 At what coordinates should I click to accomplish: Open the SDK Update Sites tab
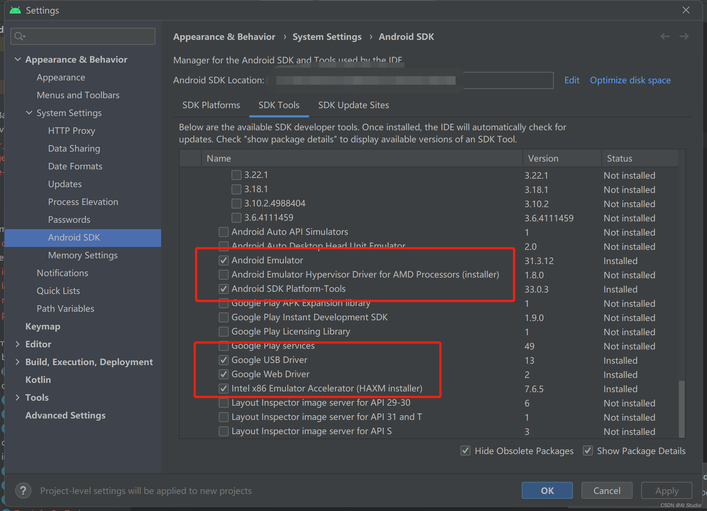[353, 105]
